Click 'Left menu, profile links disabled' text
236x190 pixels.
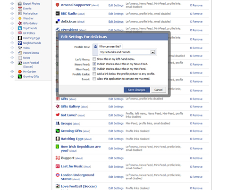click(144, 99)
